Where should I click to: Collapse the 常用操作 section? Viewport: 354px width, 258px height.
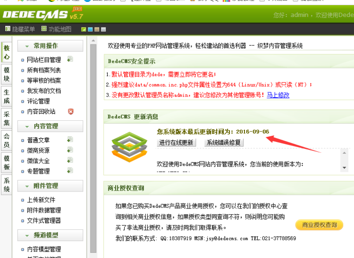click(50, 46)
